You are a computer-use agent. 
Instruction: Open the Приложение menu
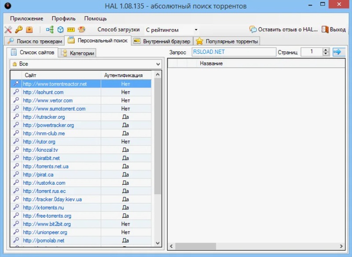coord(26,18)
